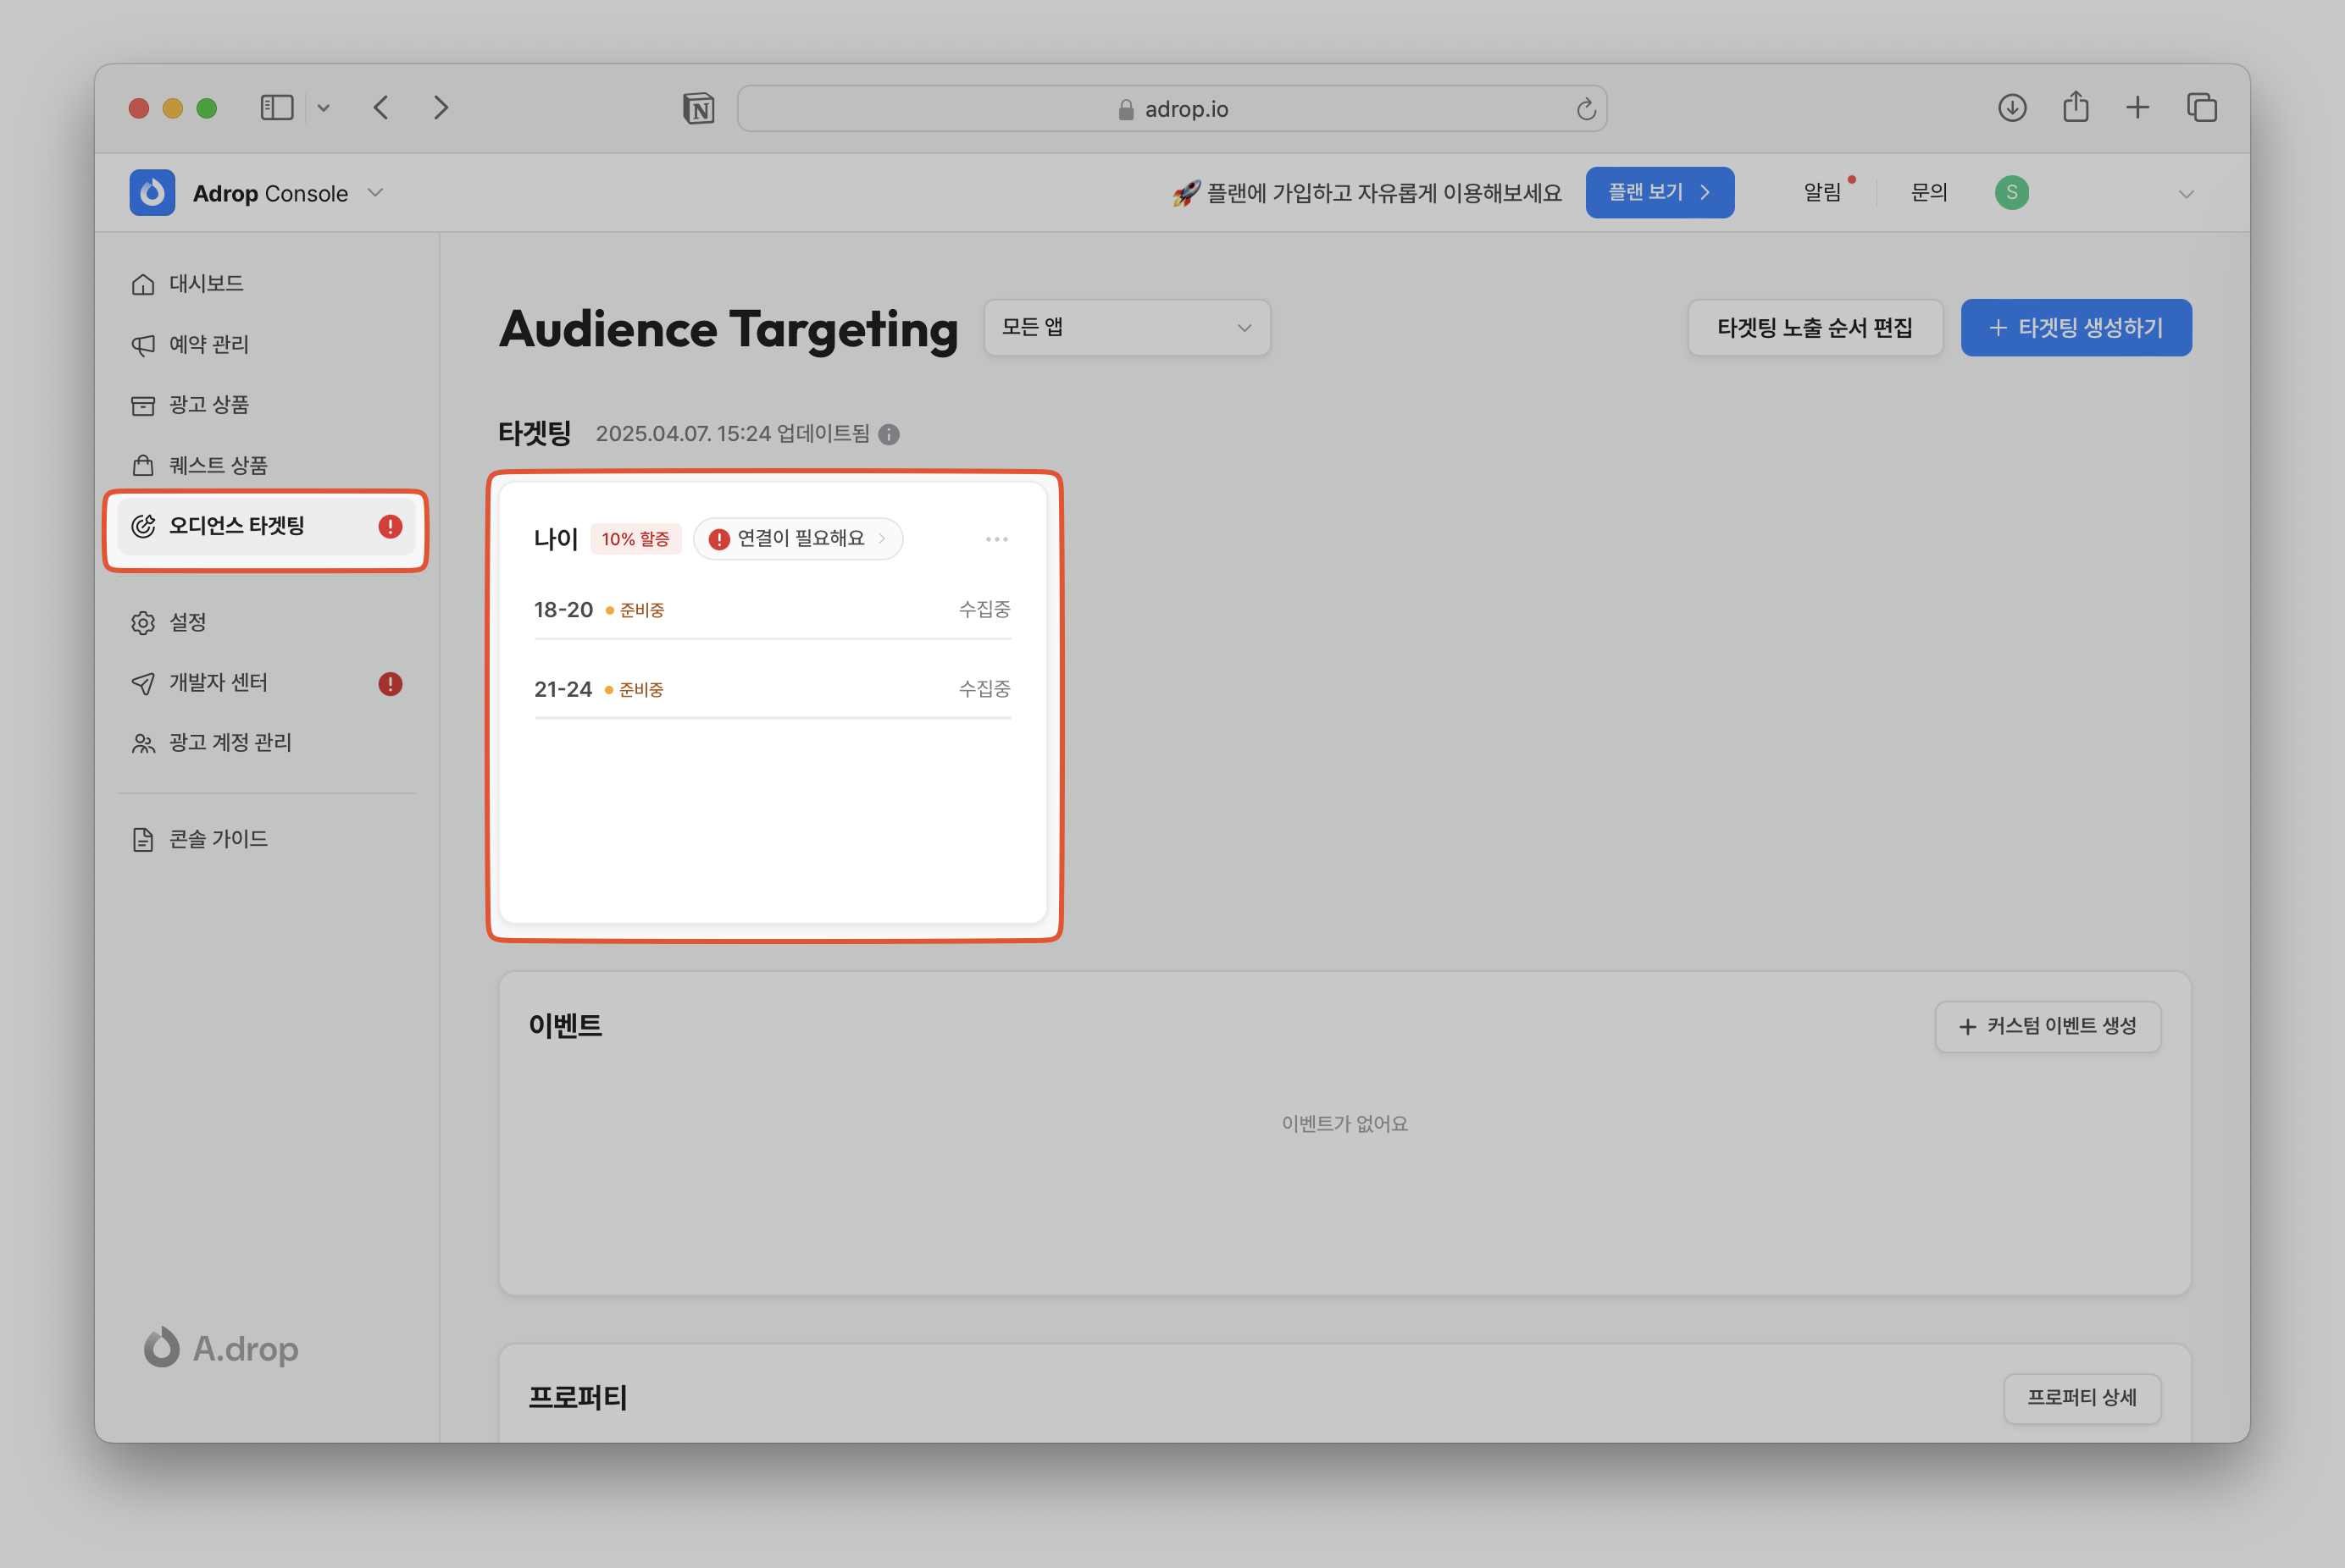Go forward in Safari

pos(441,108)
